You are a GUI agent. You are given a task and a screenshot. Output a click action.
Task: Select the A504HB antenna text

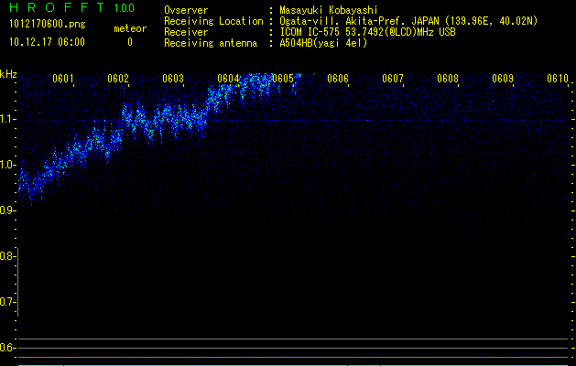point(324,42)
